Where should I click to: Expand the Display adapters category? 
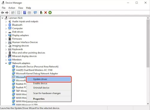coord(6,36)
